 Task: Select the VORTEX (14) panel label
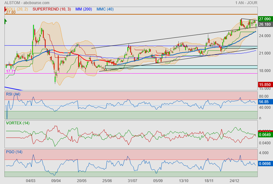point(17,123)
